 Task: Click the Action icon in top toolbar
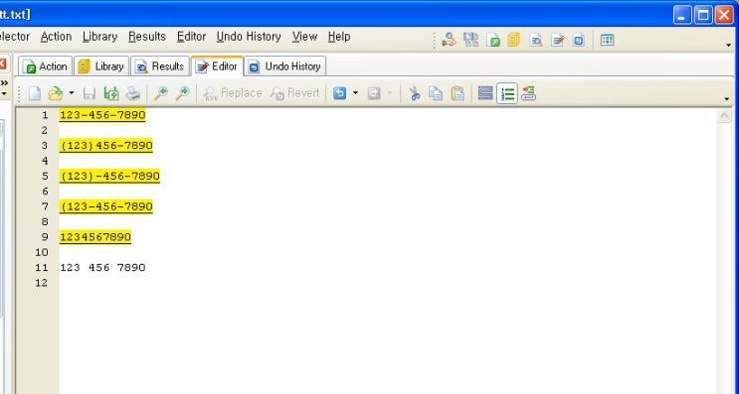[x=493, y=41]
